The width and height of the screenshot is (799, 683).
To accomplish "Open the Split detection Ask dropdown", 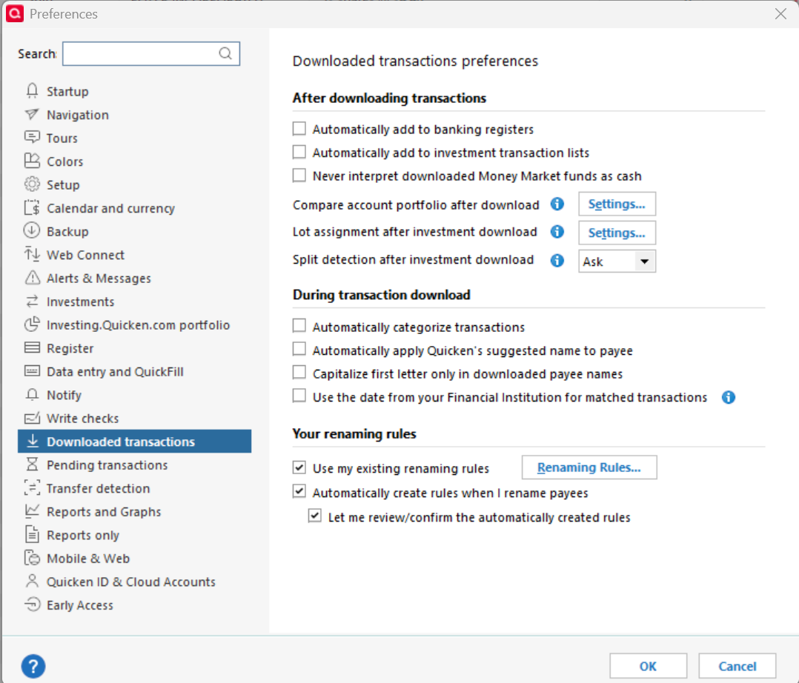I will pos(617,261).
